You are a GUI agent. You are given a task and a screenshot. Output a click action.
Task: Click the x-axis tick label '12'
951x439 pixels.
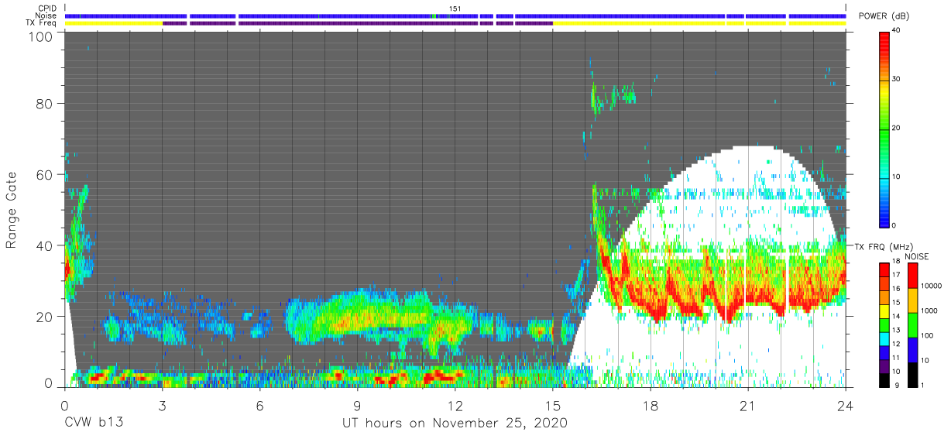pos(455,406)
